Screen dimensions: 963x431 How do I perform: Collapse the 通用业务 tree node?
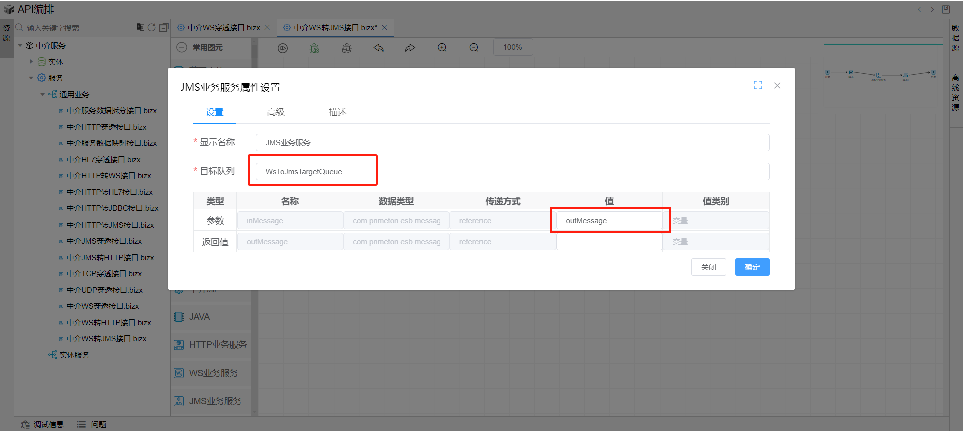click(43, 94)
